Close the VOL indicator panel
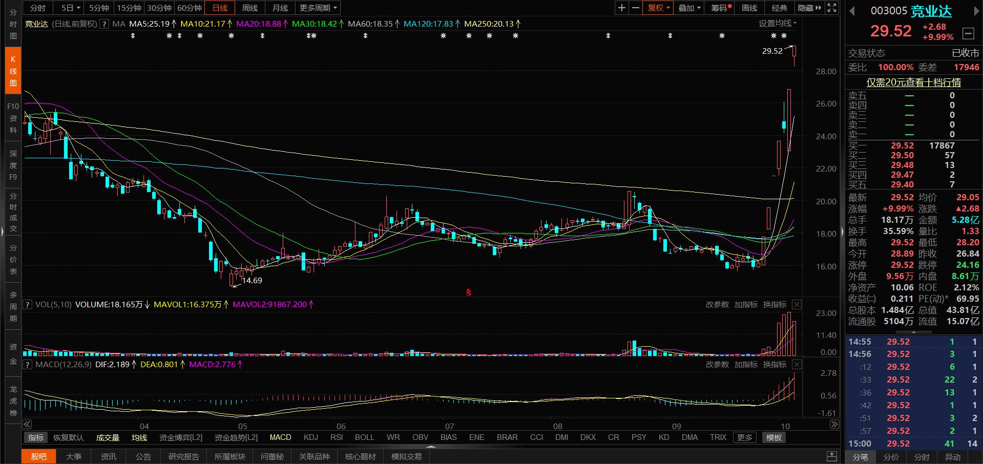 pyautogui.click(x=797, y=305)
